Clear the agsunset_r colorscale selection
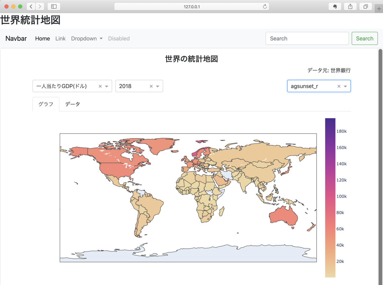Screen dimensions: 383x285 [x=339, y=86]
